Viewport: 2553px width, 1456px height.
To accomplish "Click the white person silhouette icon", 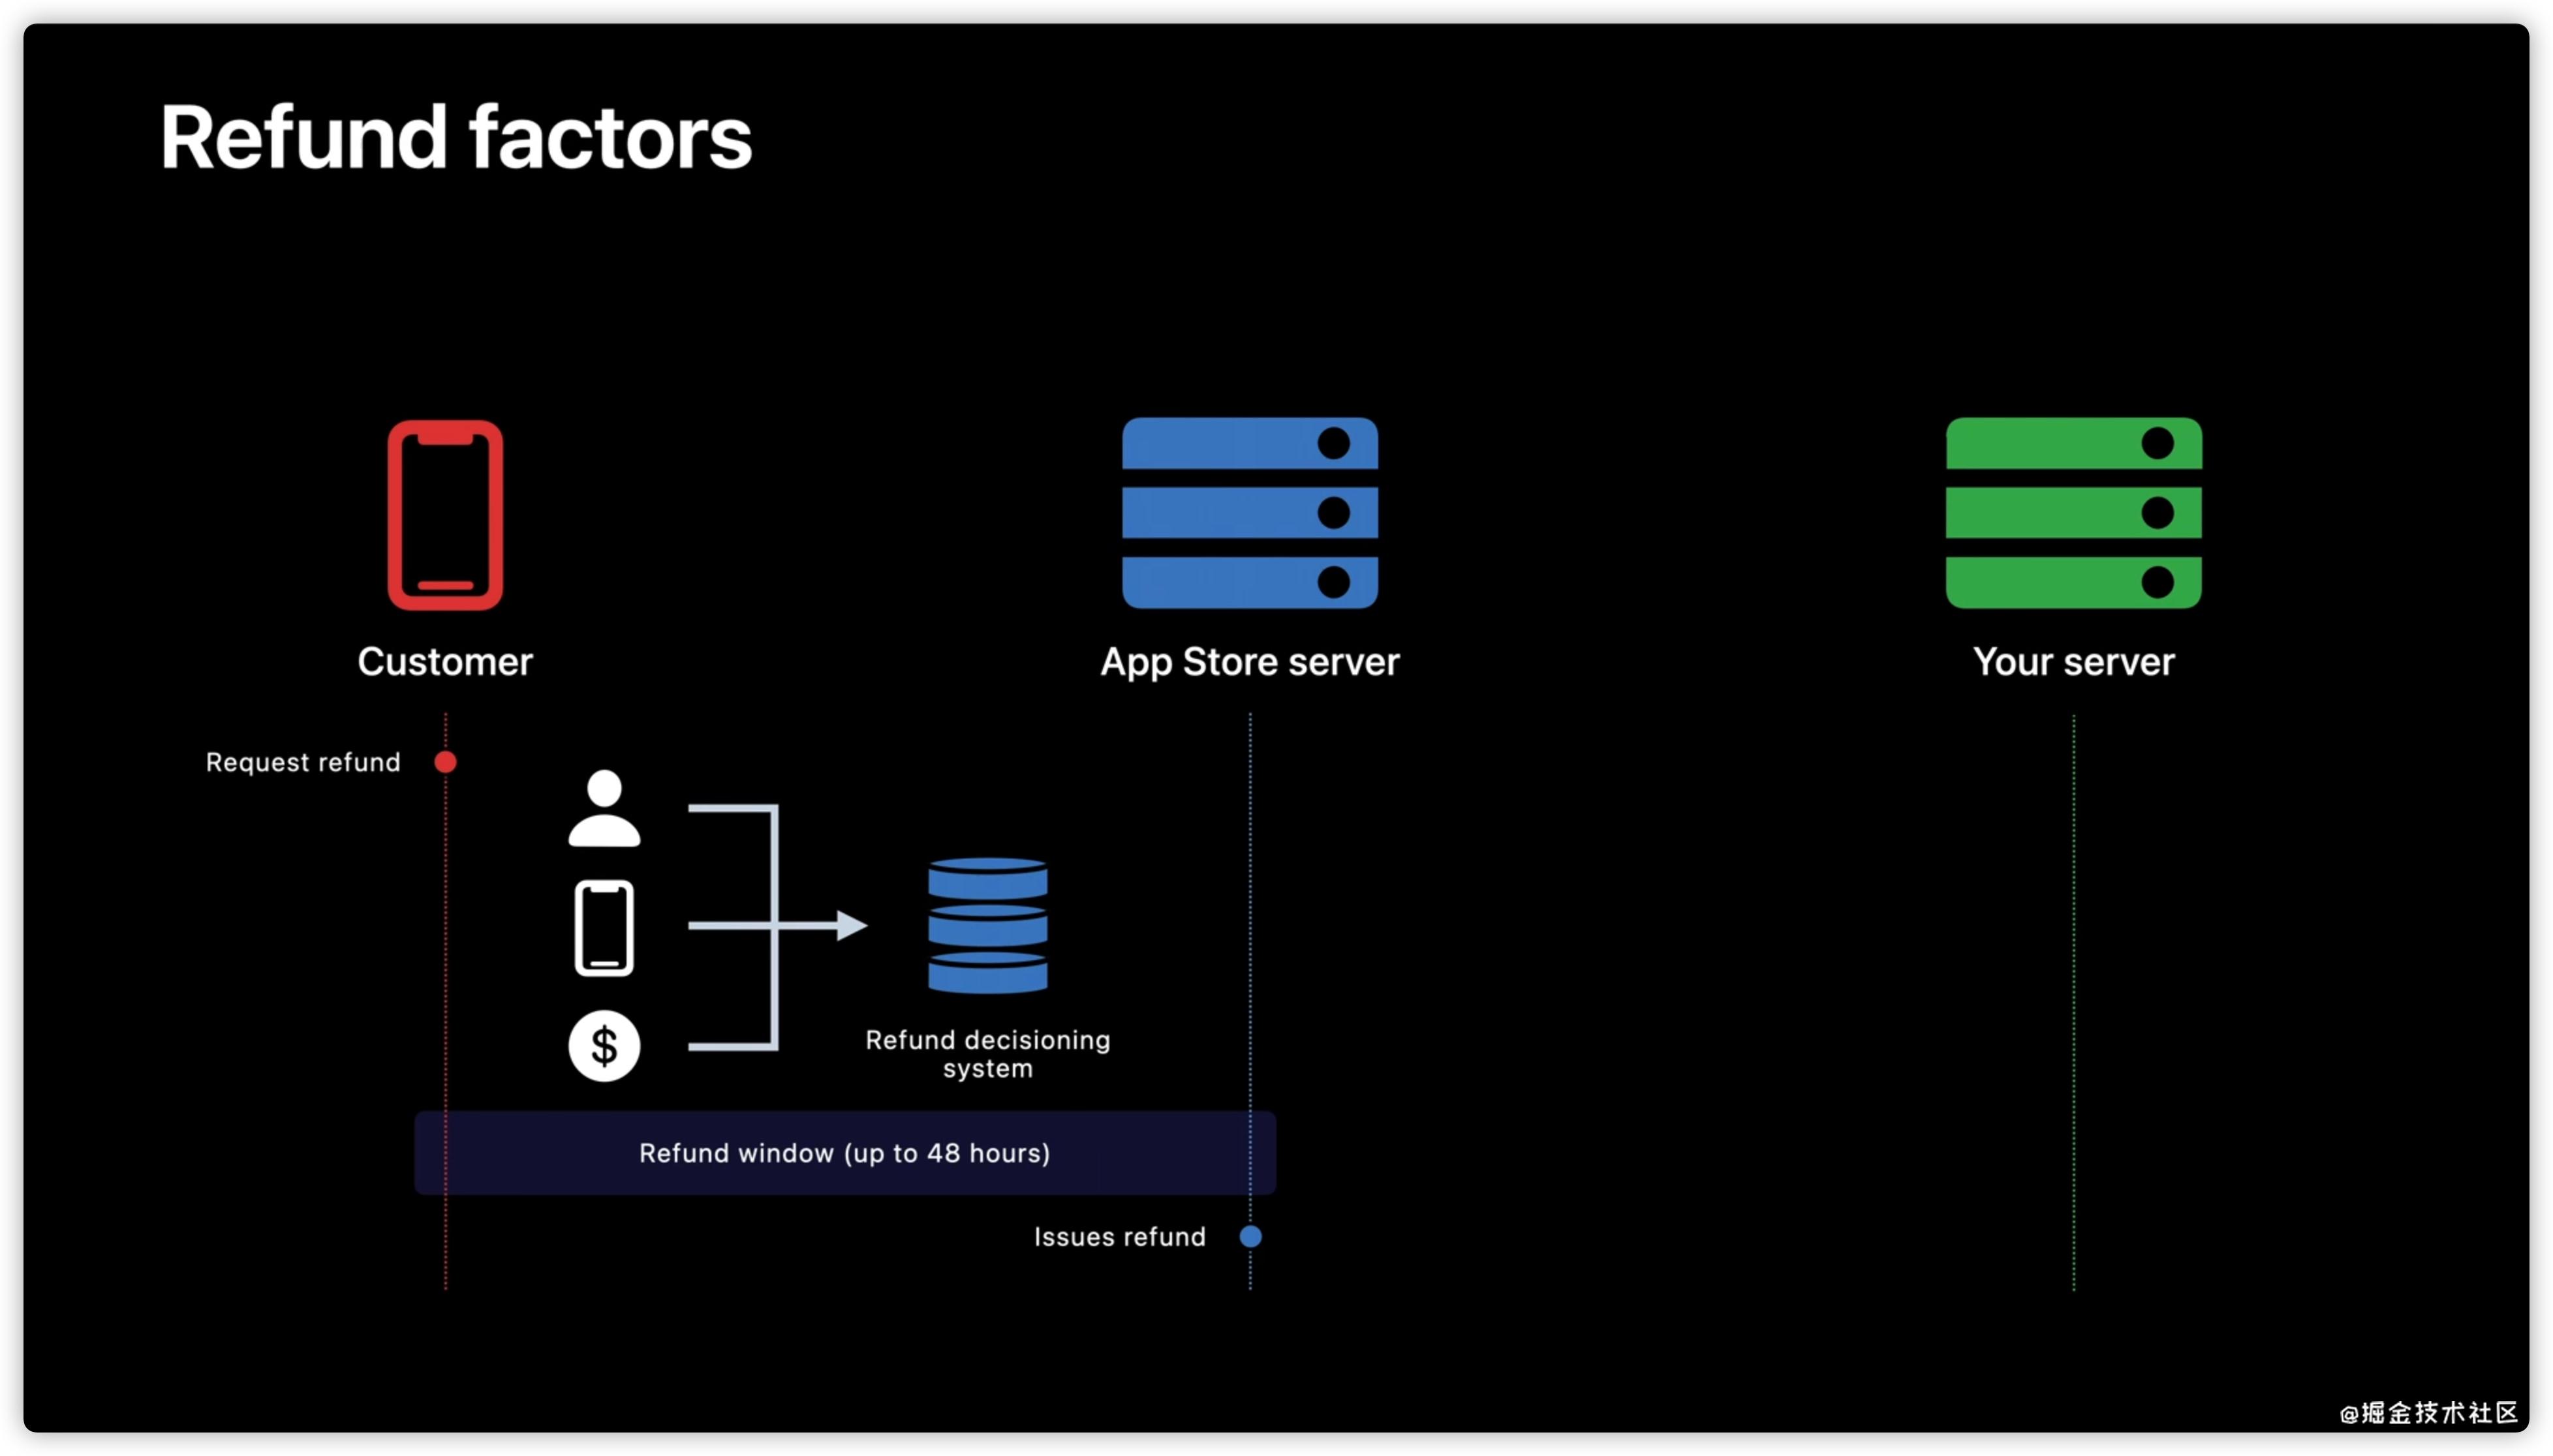I will pyautogui.click(x=604, y=809).
